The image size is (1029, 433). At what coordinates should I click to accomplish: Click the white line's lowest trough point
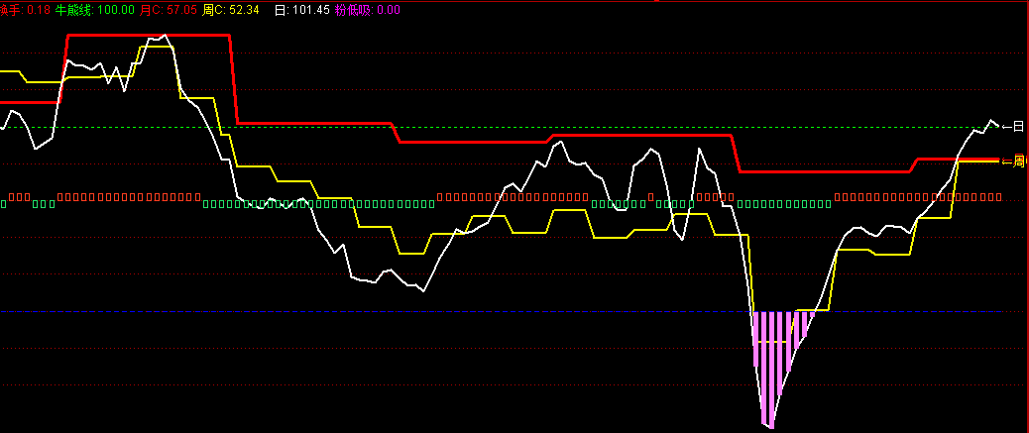(770, 427)
